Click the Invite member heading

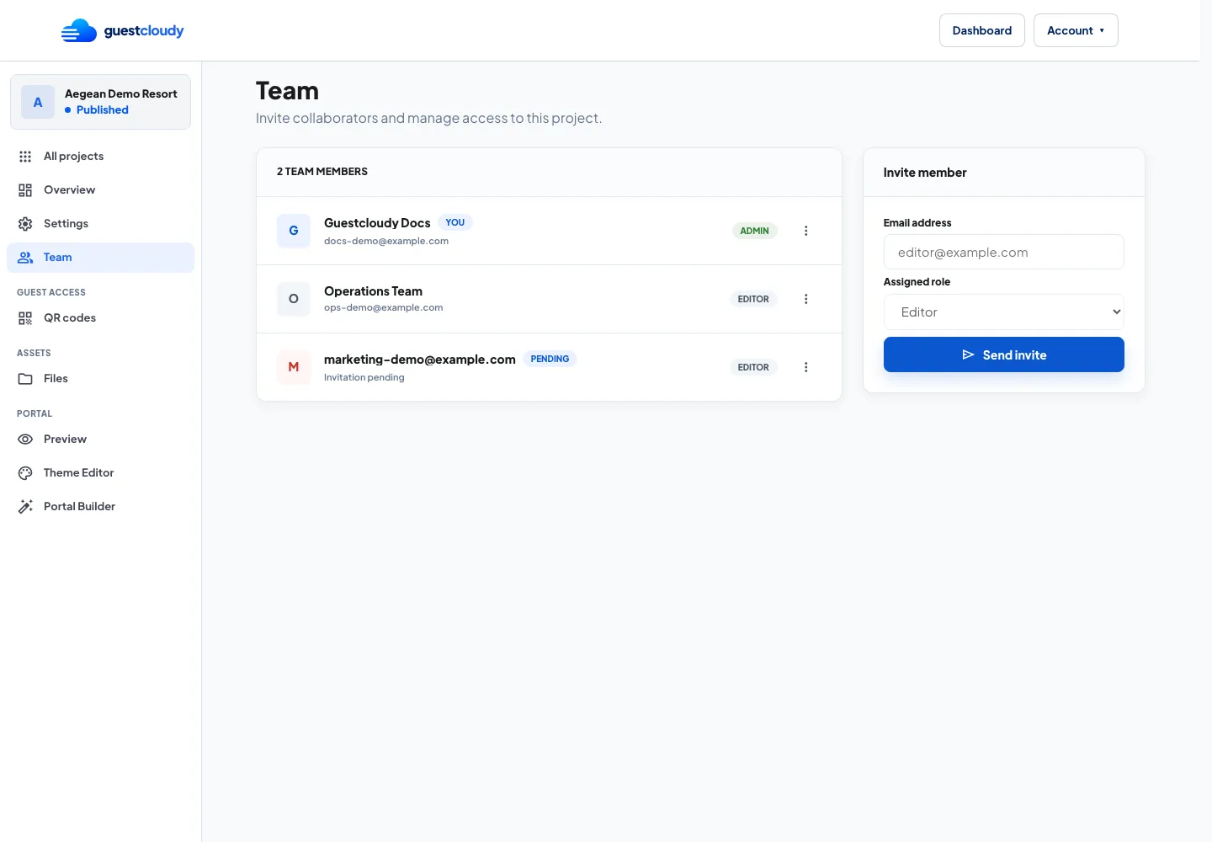click(924, 173)
